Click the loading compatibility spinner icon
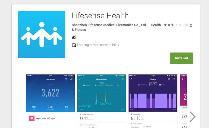 [74, 45]
